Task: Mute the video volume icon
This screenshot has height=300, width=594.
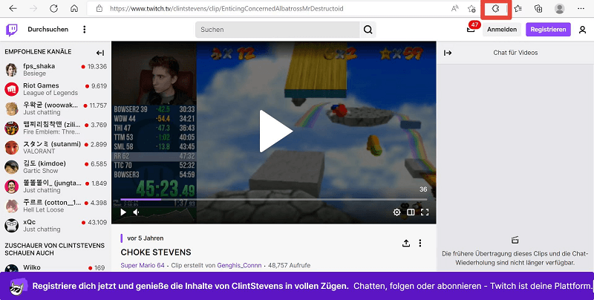Action: [x=137, y=212]
